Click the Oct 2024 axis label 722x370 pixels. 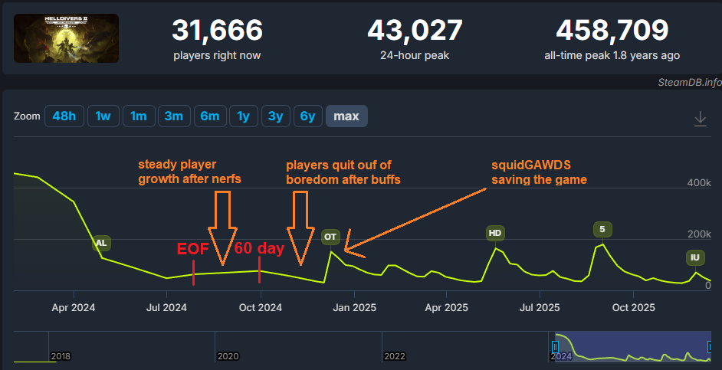point(261,307)
